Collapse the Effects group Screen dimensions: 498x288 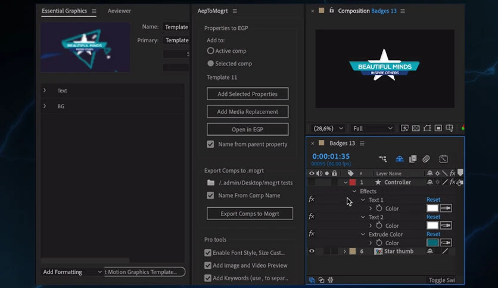[354, 191]
